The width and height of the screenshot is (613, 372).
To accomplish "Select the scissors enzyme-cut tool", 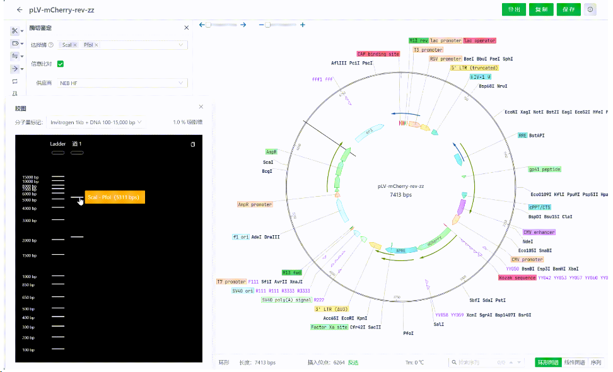I will point(15,30).
